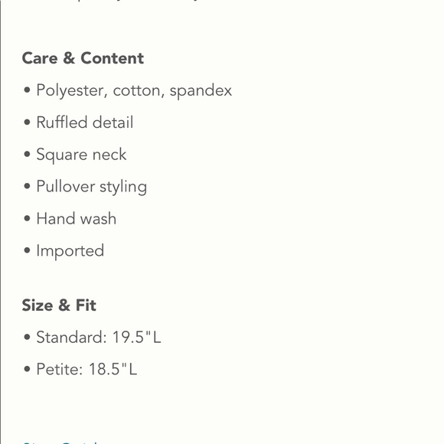Screen dimensions: 444x444
Task: Click the ampersand in Care & Content
Action: point(69,58)
